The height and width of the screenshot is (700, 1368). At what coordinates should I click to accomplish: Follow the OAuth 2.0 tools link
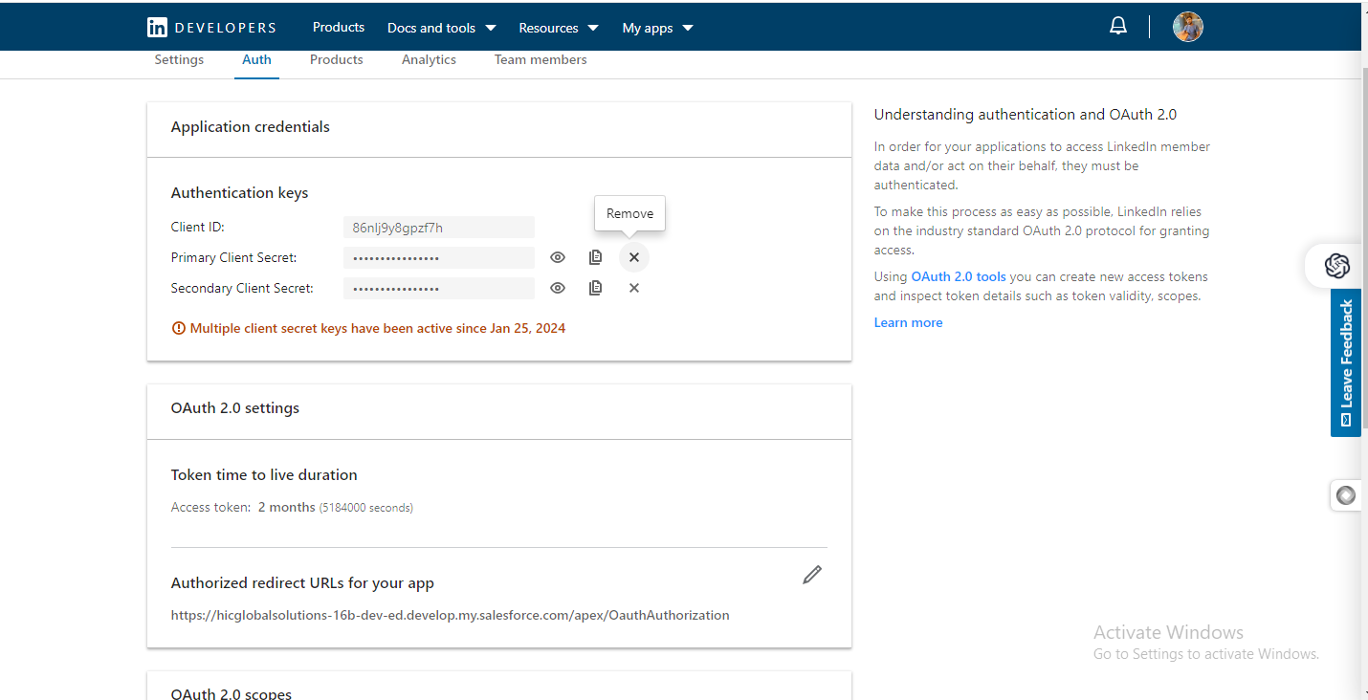click(x=959, y=276)
